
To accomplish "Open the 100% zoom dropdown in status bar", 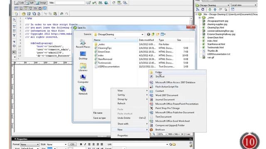I will pyautogui.click(x=162, y=134).
